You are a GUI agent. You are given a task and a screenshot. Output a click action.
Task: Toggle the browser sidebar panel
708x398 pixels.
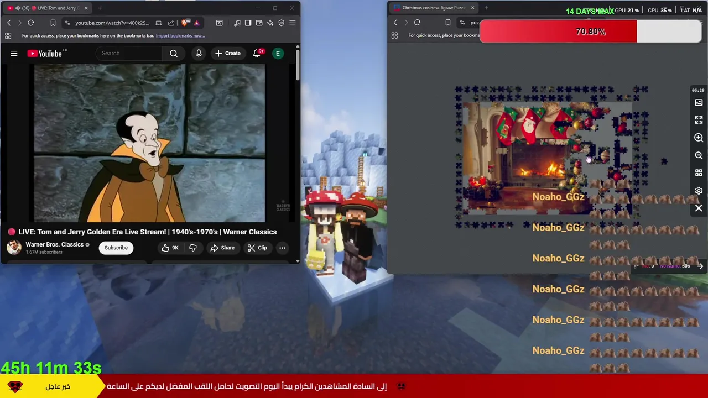[x=248, y=23]
